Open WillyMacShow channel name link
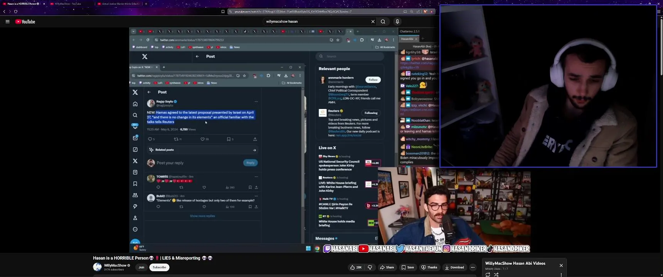 point(115,265)
